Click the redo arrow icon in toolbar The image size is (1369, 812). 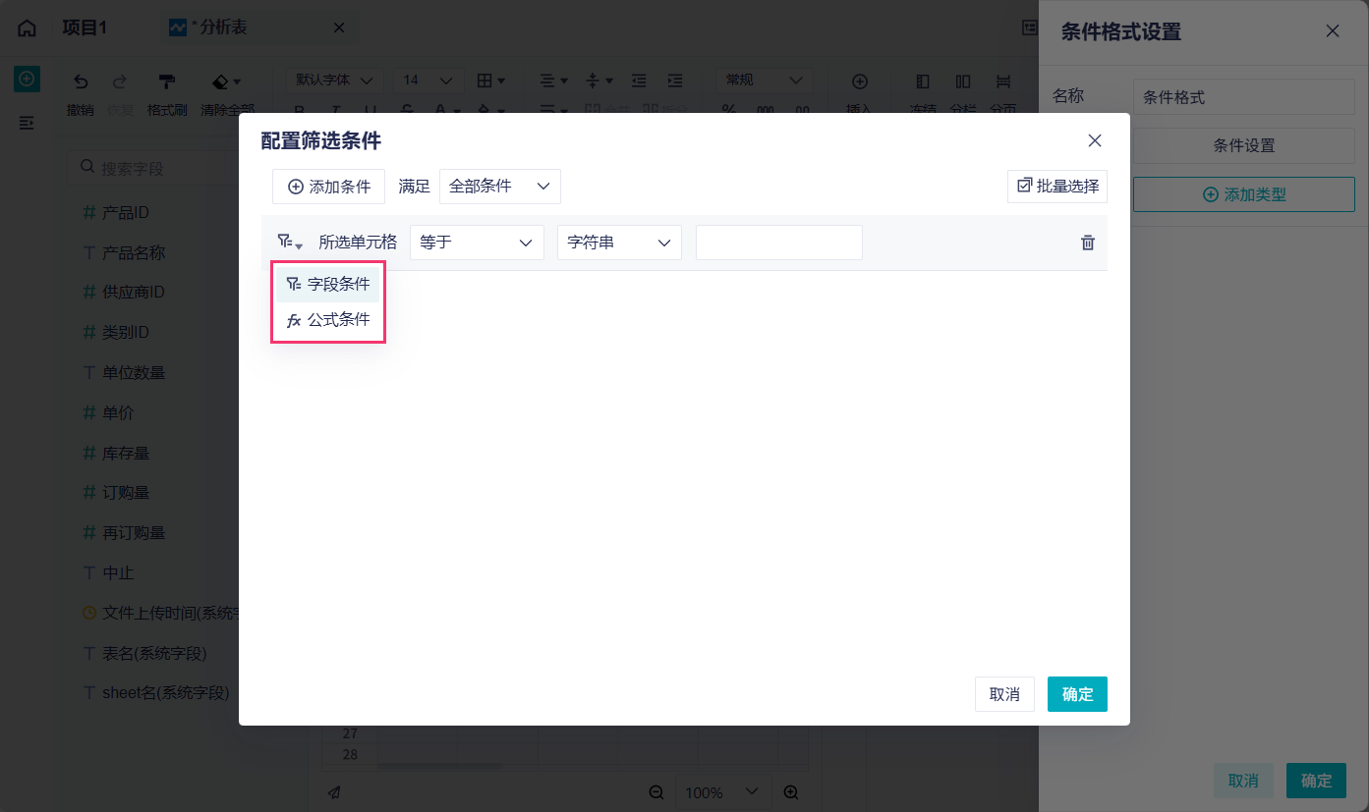pyautogui.click(x=120, y=81)
